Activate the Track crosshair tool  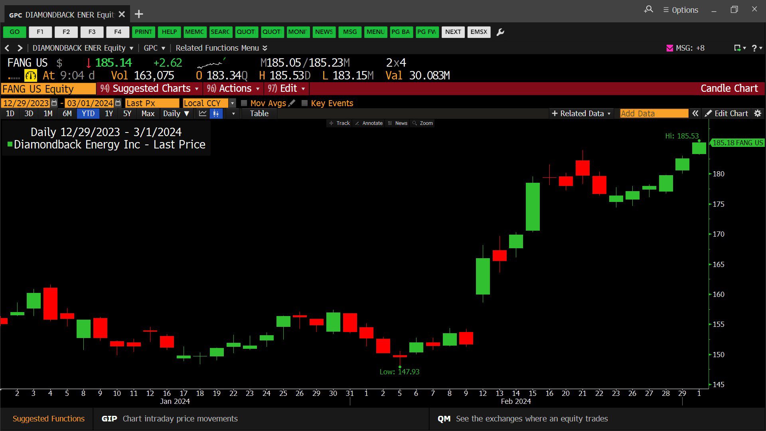coord(340,123)
